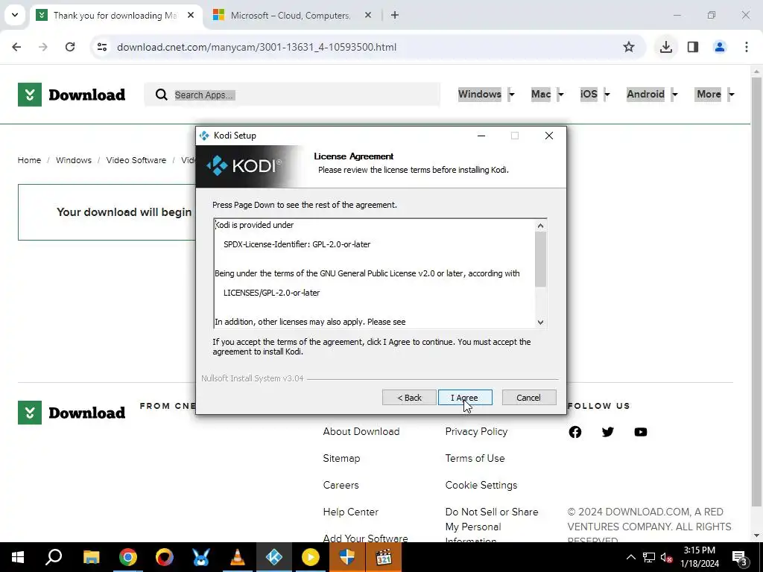Viewport: 763px width, 572px height.
Task: Click the Windows security shield taskbar icon
Action: tap(347, 557)
